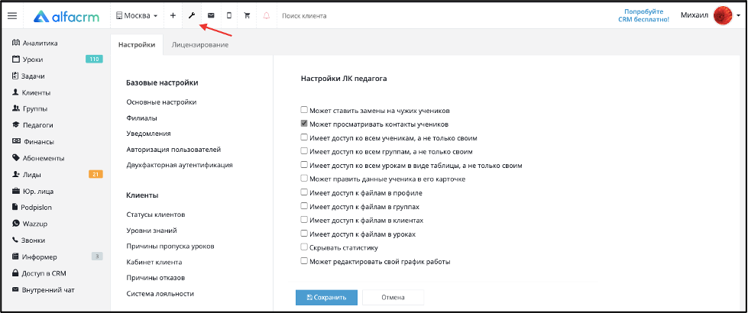Click the mobile phone icon in top bar
This screenshot has width=748, height=313.
pos(229,16)
